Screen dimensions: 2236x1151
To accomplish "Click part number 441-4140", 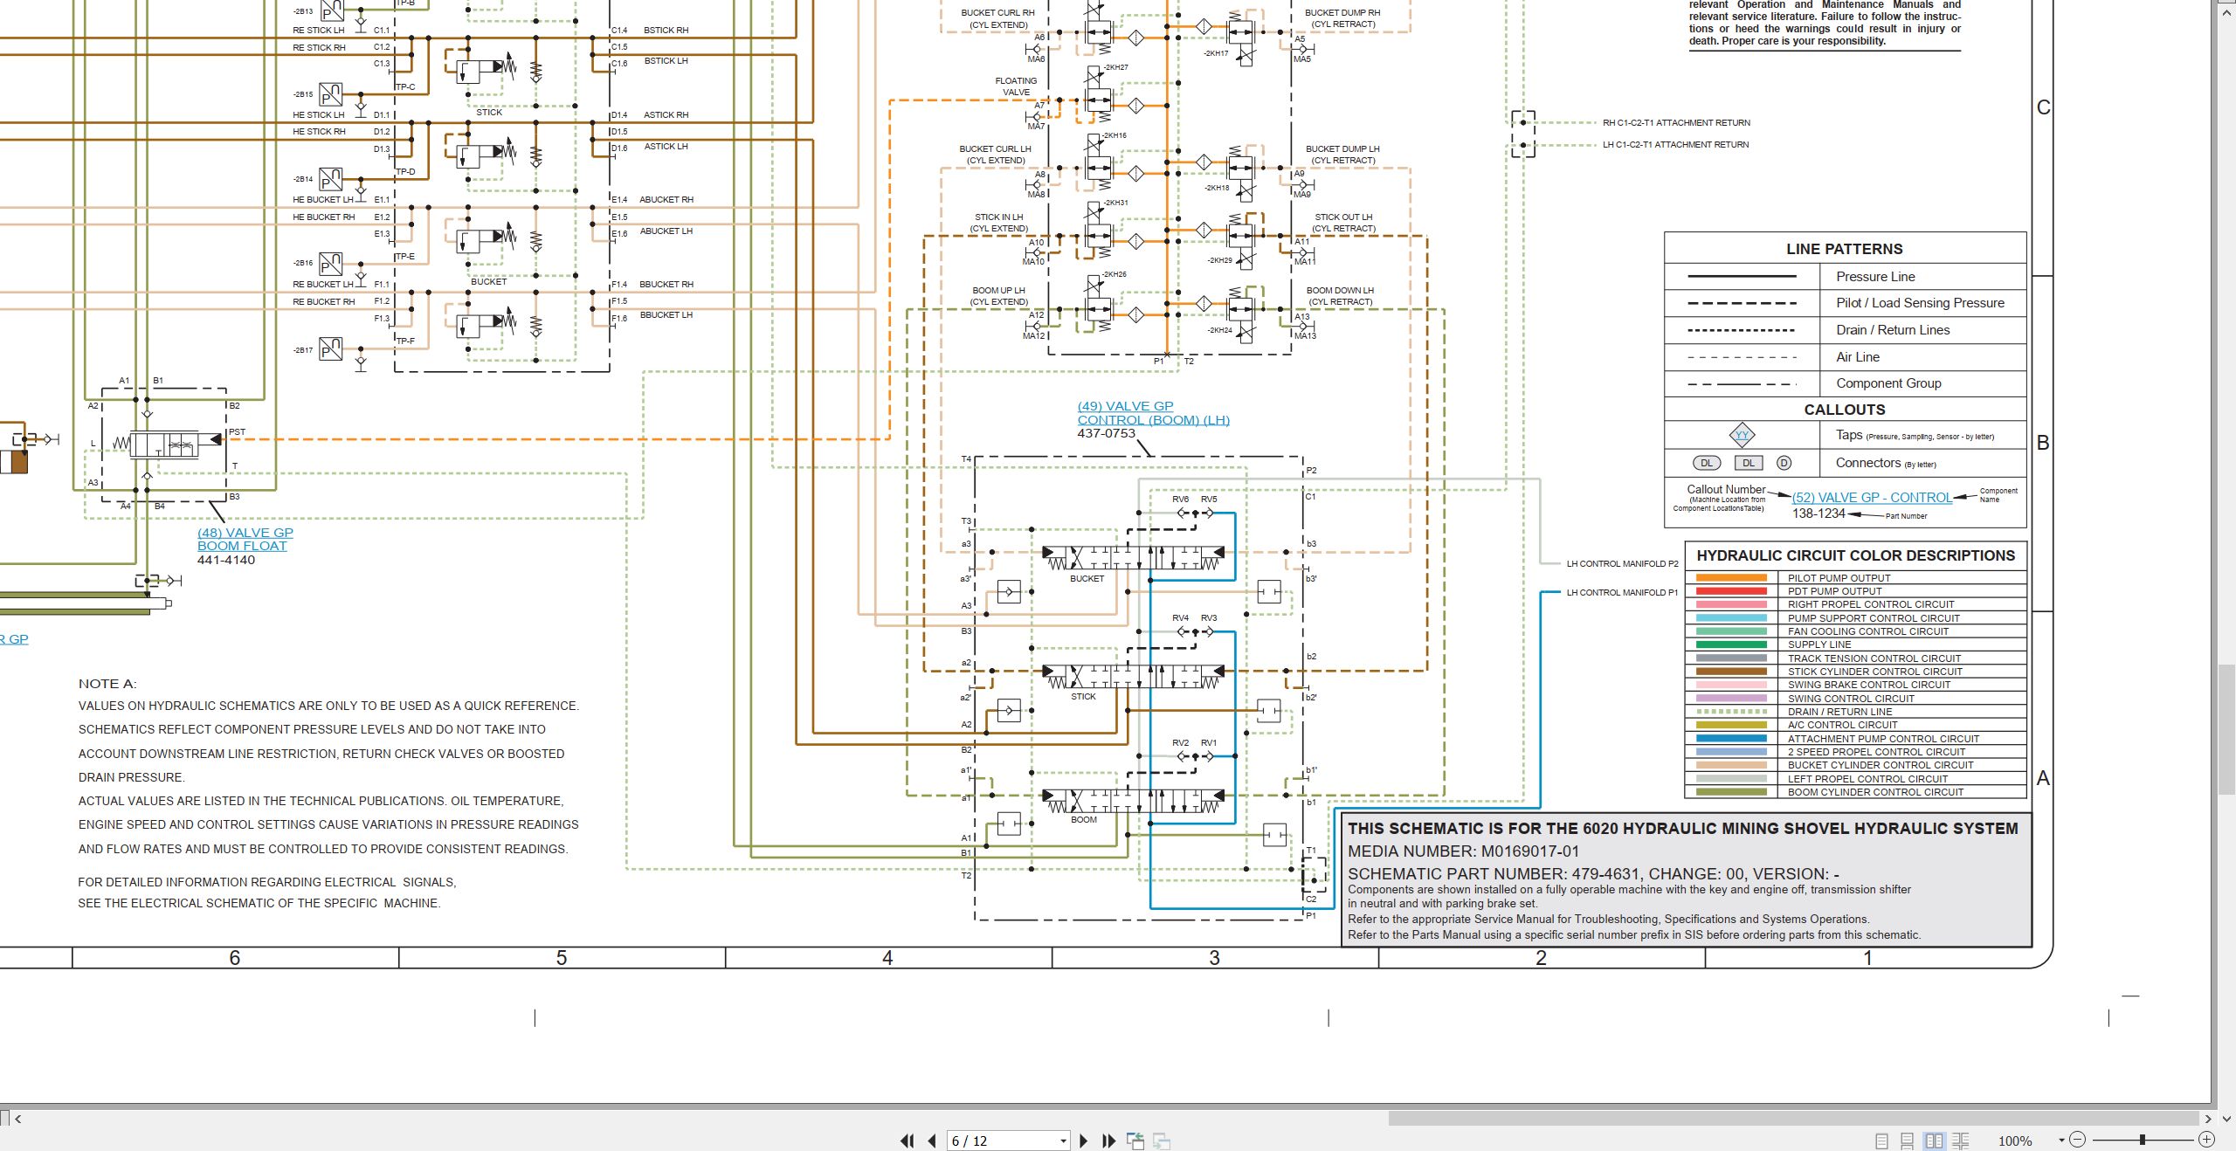I will click(x=226, y=560).
